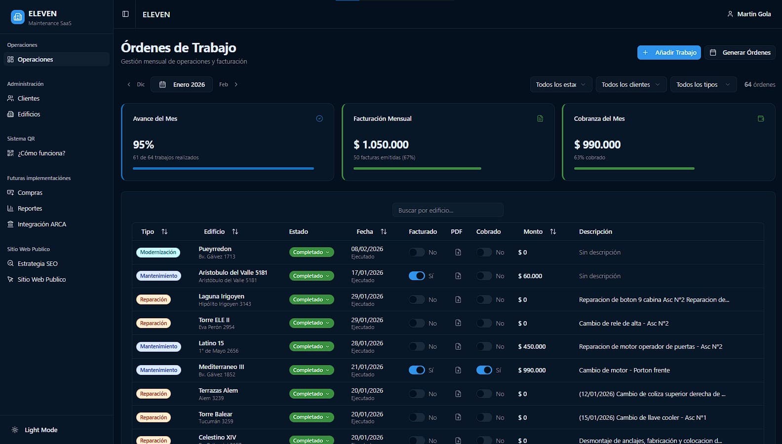
Task: Click the Fecha column sort icon
Action: click(x=384, y=231)
